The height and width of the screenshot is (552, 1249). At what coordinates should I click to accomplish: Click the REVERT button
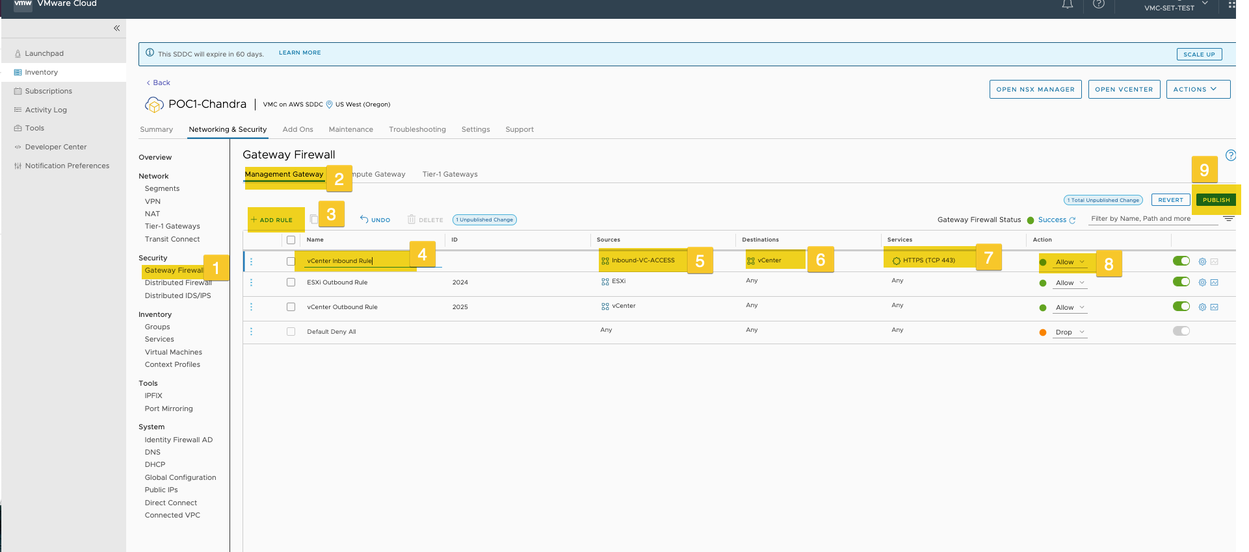(x=1170, y=200)
